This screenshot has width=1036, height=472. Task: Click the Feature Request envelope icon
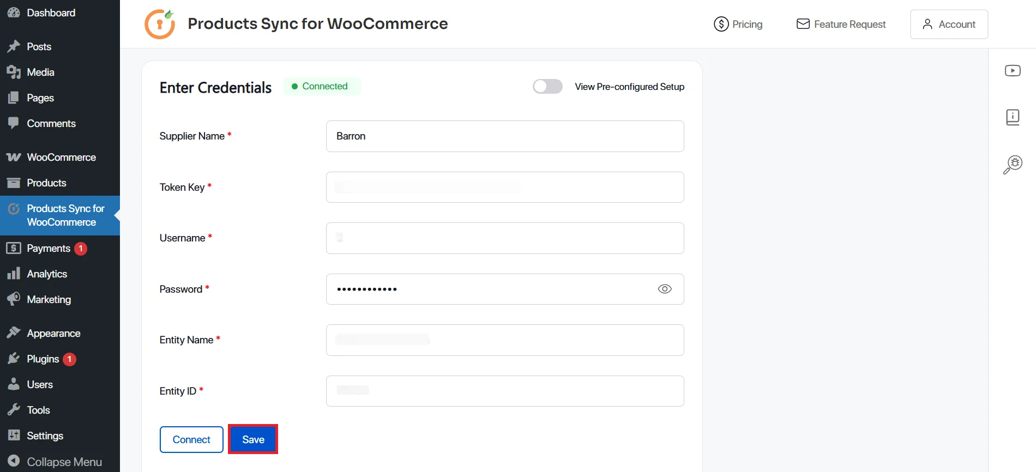tap(803, 24)
